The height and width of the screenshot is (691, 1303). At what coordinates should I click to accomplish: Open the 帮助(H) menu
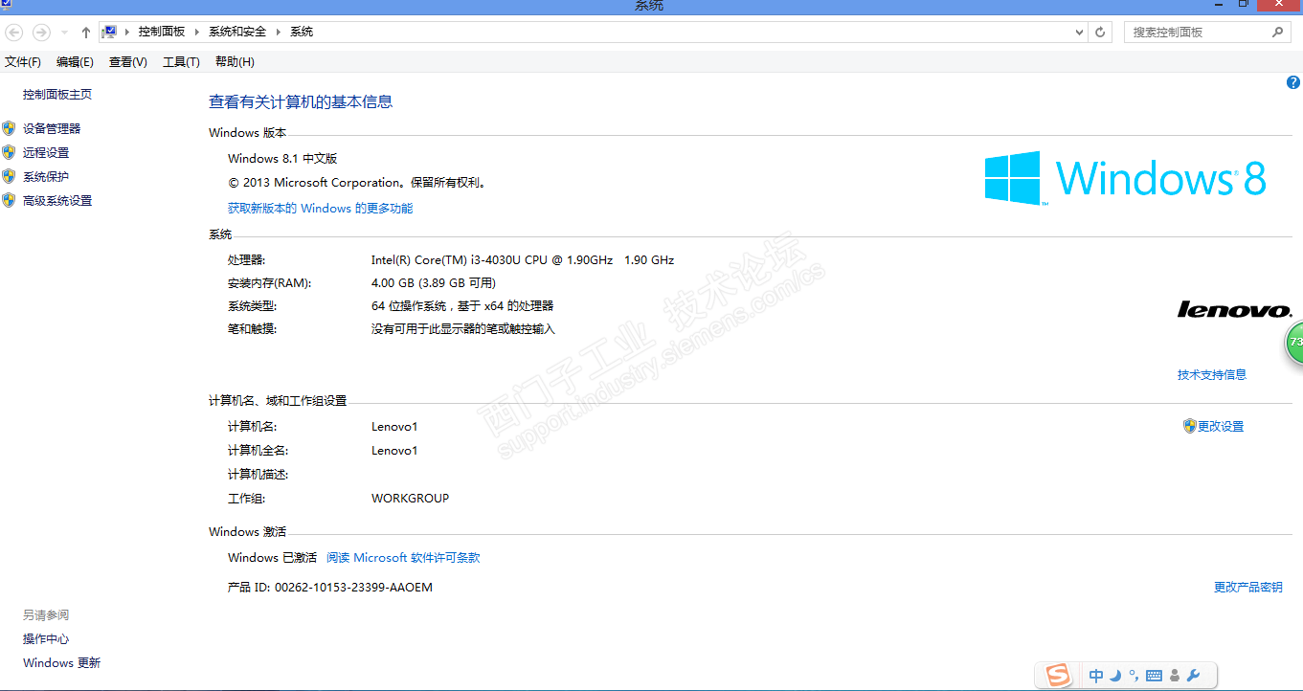click(x=235, y=62)
